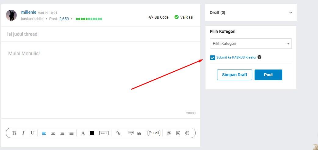Click the Hari ini 10:21 timestamp
This screenshot has height=150, width=318.
click(48, 13)
